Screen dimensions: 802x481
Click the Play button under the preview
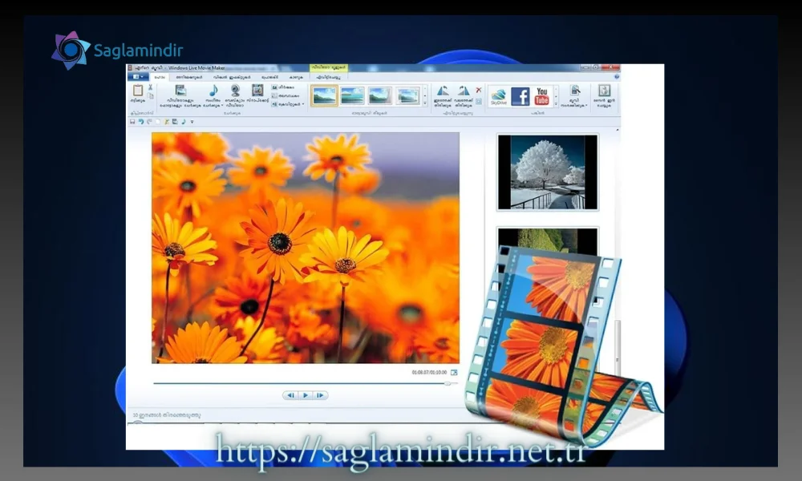point(306,395)
